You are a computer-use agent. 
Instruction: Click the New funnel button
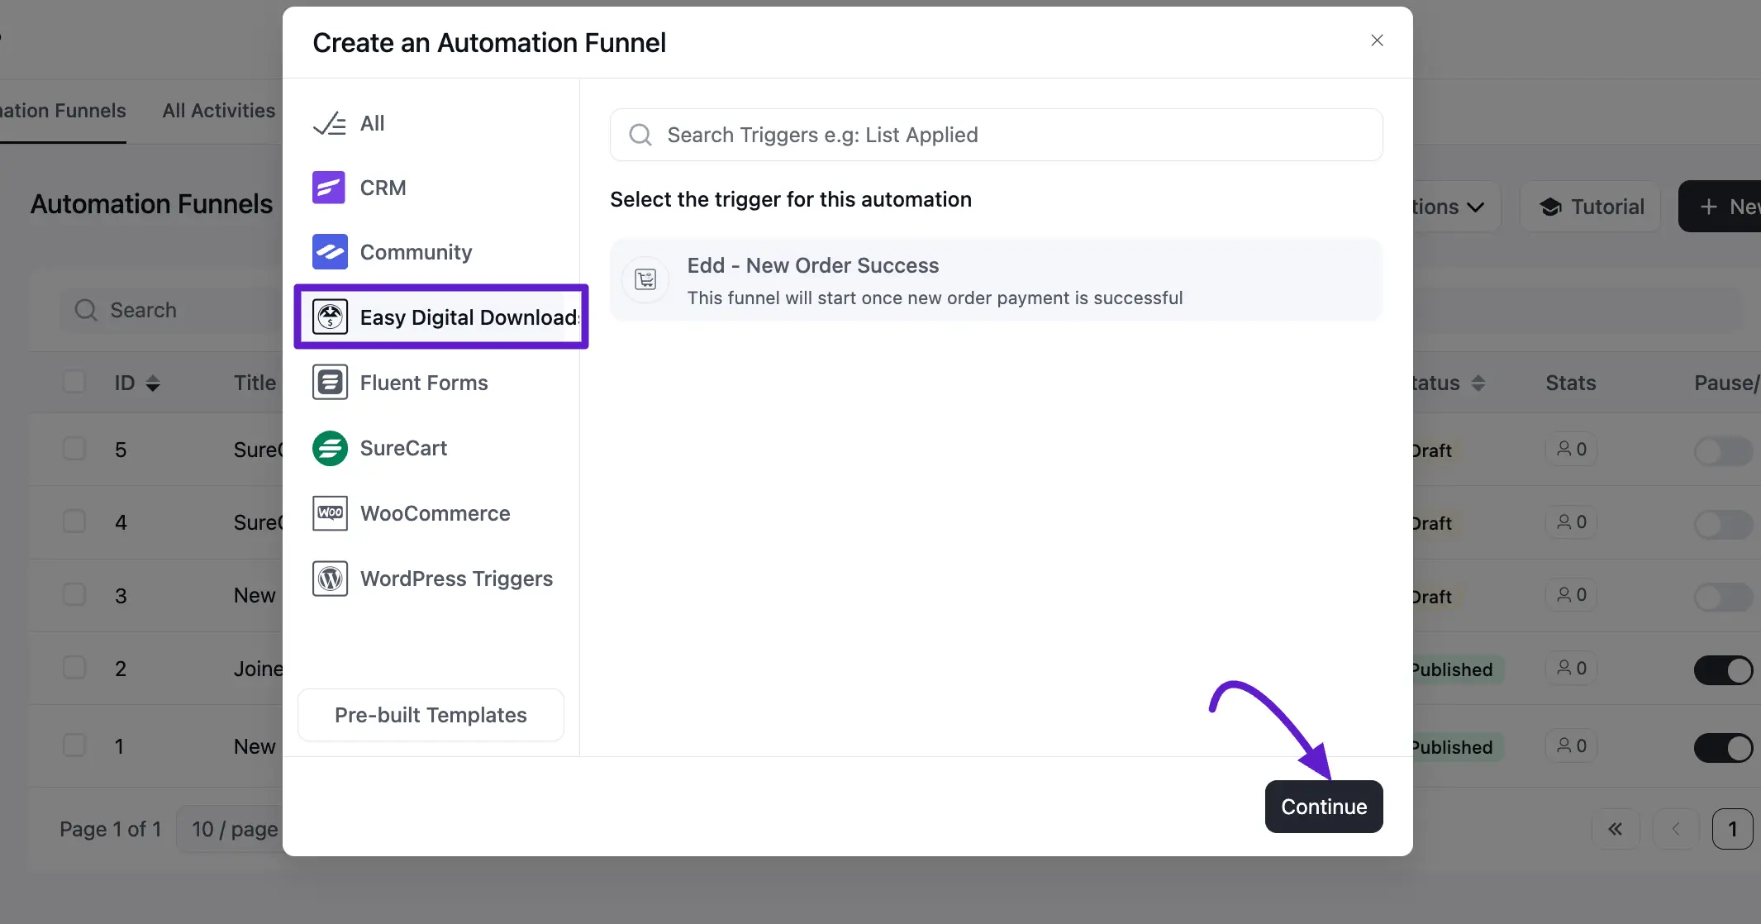click(1721, 207)
